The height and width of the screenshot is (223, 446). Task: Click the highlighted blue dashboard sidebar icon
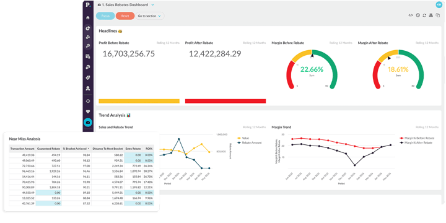tap(88, 122)
